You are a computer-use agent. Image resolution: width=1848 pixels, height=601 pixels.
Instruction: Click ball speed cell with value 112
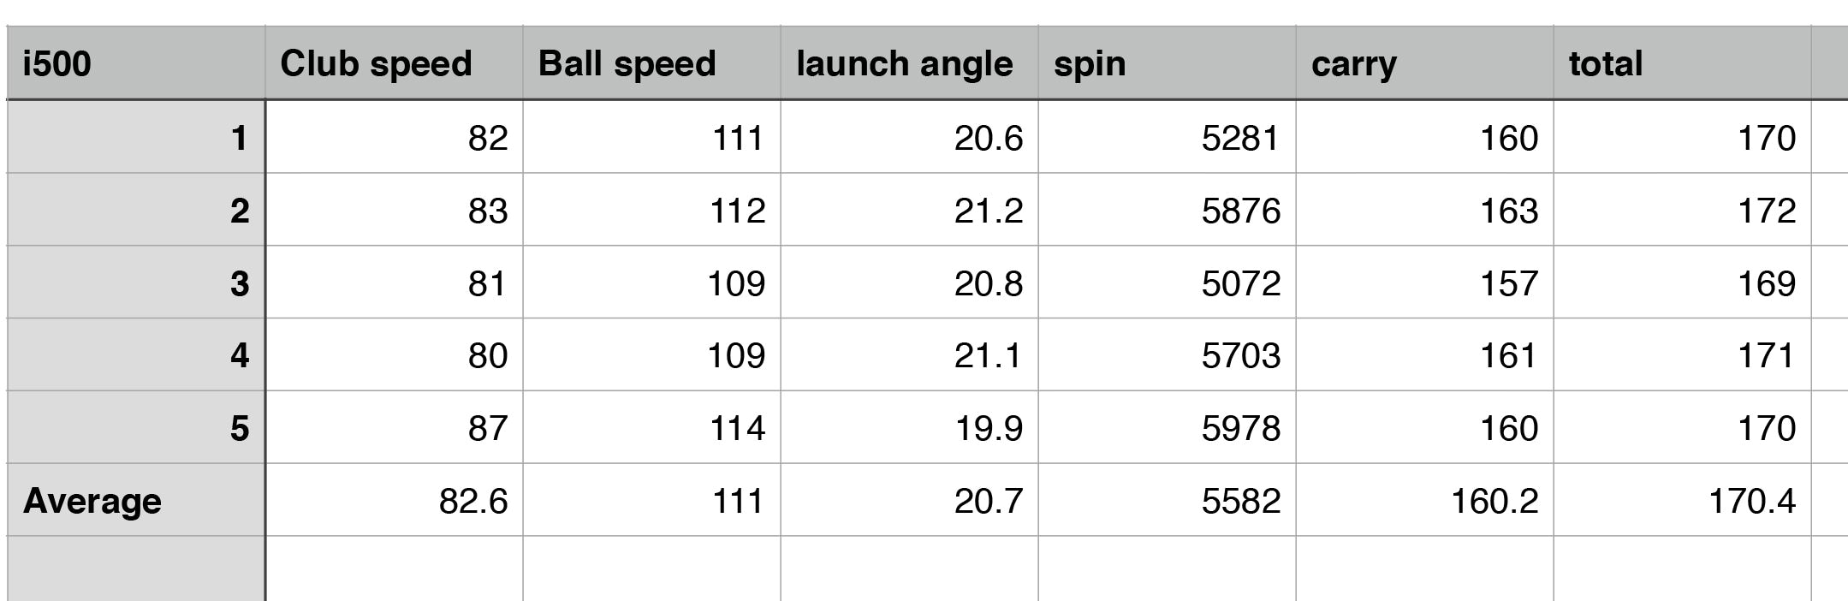point(651,211)
